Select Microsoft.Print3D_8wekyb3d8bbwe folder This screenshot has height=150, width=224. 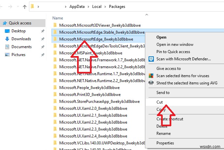[x=90, y=95]
